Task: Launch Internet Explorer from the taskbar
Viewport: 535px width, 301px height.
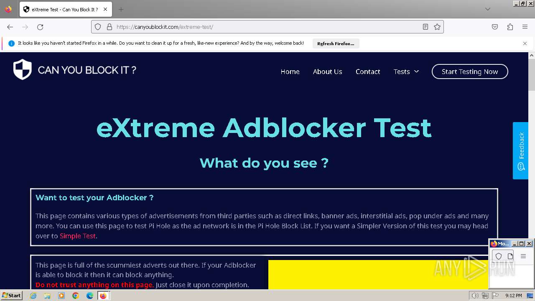Action: click(x=33, y=296)
